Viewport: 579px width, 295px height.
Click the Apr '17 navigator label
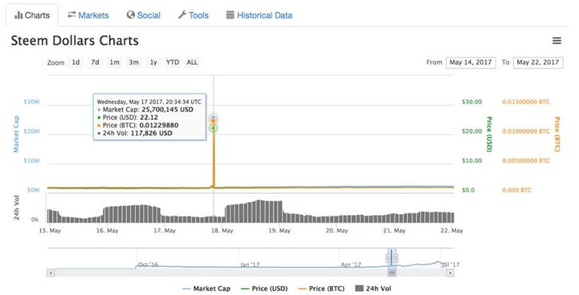[351, 265]
